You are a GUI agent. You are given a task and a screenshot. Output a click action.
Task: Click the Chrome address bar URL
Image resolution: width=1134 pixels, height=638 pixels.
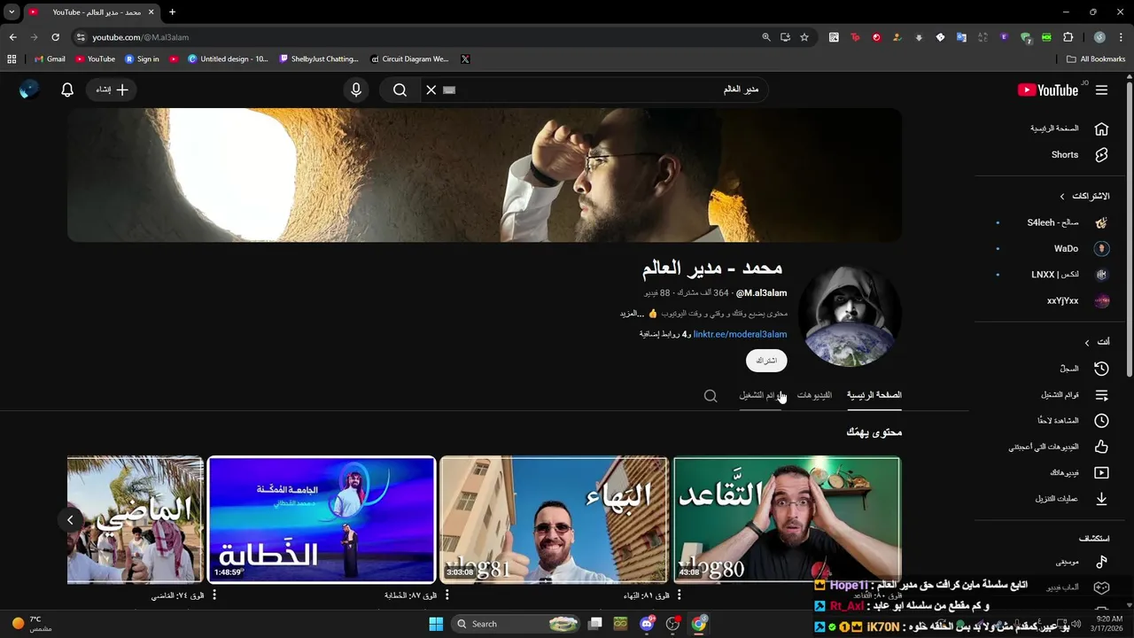coord(140,37)
